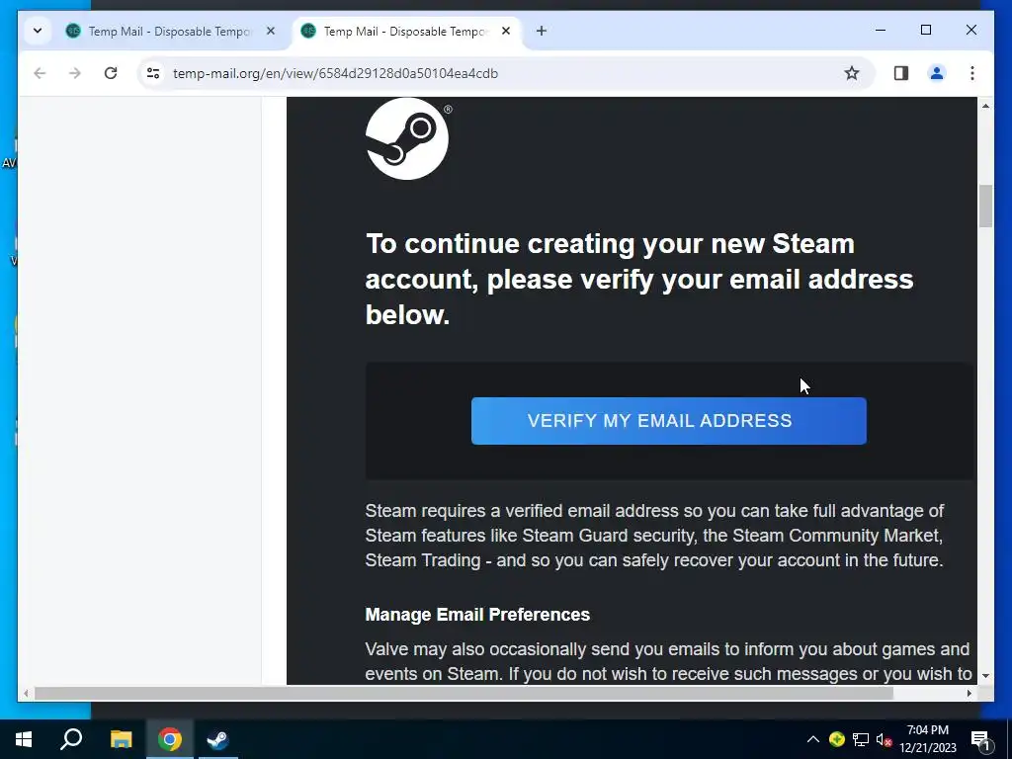Click the horizontal scrollbar thumb
This screenshot has width=1012, height=759.
point(464,693)
